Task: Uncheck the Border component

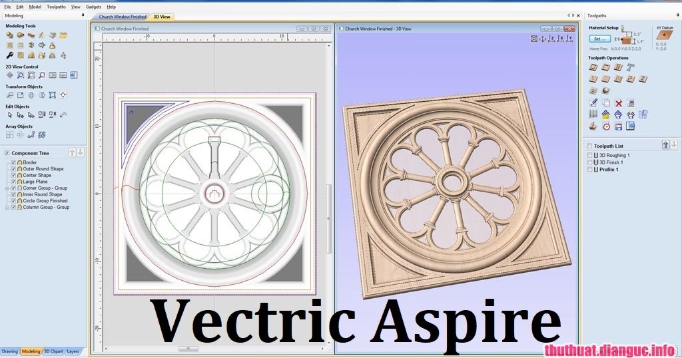Action: click(13, 162)
